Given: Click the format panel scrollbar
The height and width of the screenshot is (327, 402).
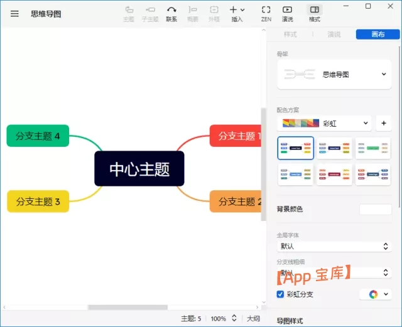Looking at the screenshot, I should point(399,127).
